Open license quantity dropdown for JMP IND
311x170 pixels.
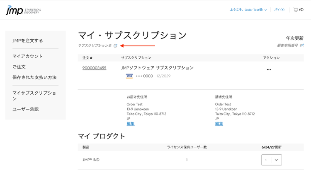pos(272,160)
